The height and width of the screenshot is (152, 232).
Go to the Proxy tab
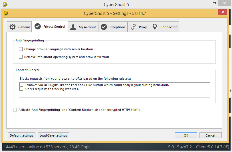point(139,27)
